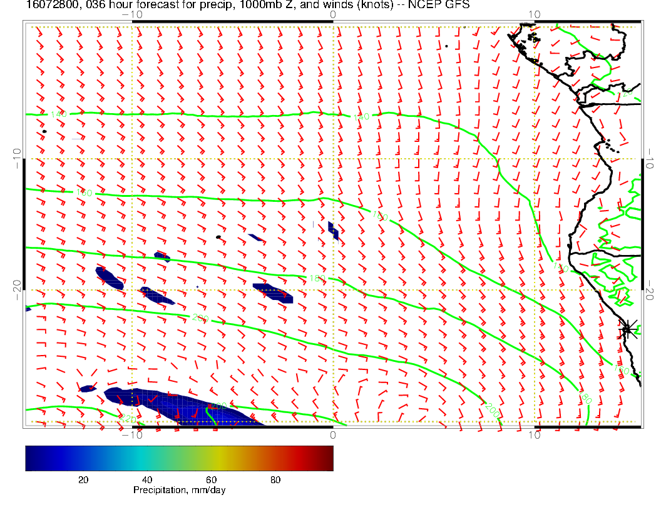
Task: Click the small precipitation patch on the prime meridian
Action: pos(333,231)
